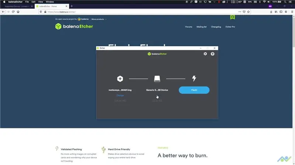The image size is (295, 165).
Task: Toggle the browser sidebar icon
Action: 281,12
